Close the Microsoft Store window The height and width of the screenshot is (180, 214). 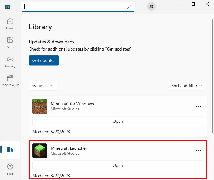click(x=207, y=4)
